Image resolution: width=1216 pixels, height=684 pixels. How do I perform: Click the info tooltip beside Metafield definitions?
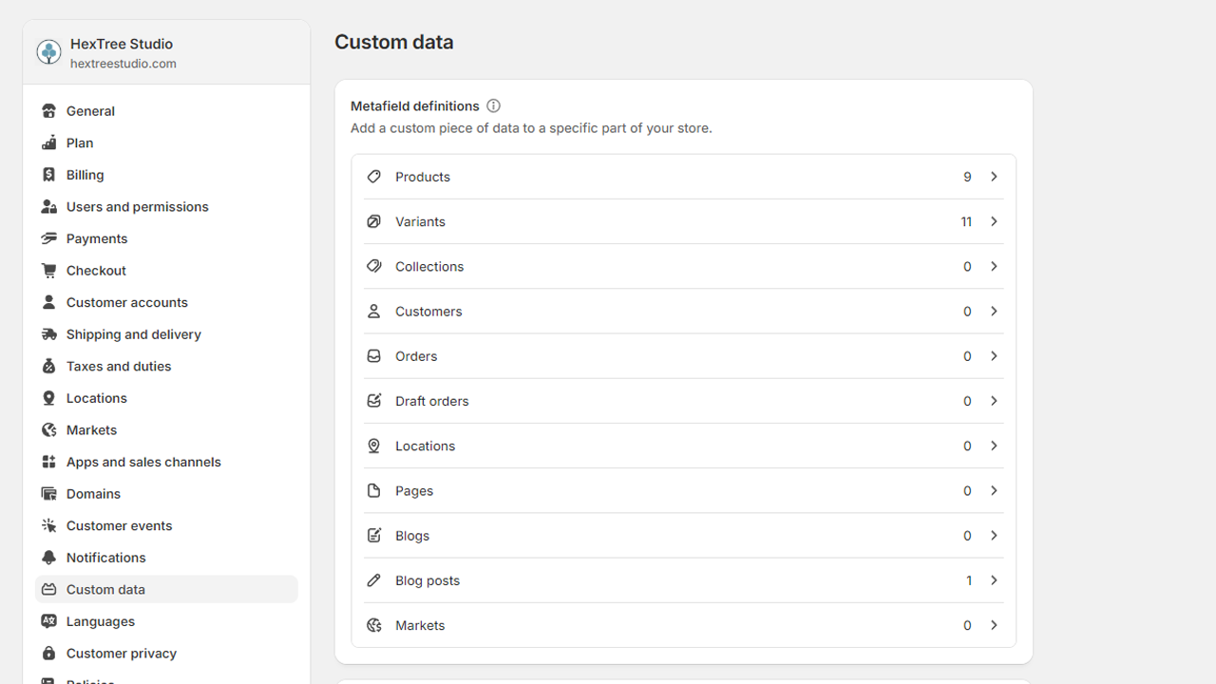pyautogui.click(x=493, y=105)
